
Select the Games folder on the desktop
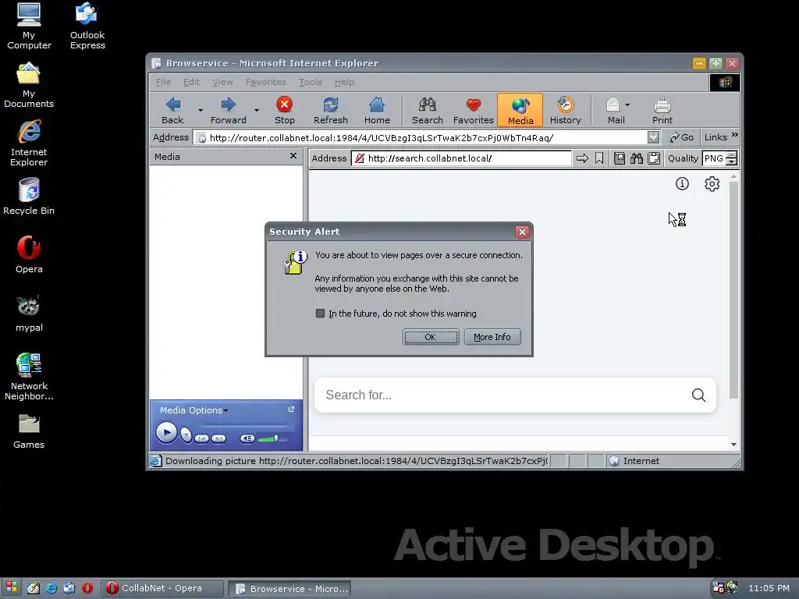click(x=29, y=431)
